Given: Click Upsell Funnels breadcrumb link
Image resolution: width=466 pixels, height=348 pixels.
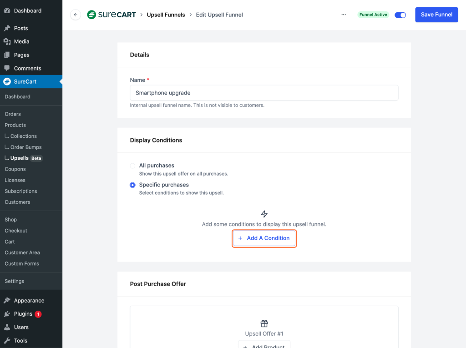Looking at the screenshot, I should point(166,15).
